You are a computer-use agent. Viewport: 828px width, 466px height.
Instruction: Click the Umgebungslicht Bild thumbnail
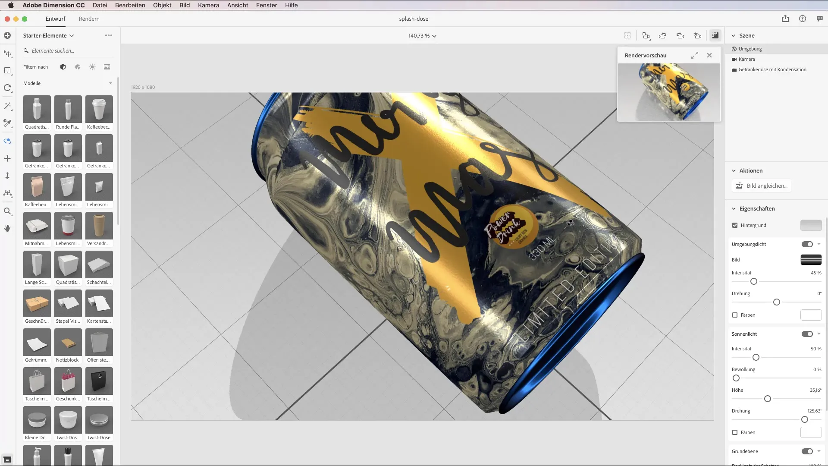811,260
